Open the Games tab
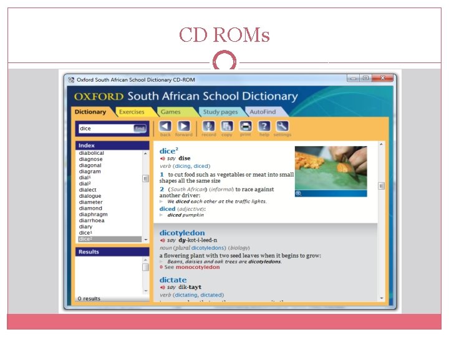 point(170,112)
